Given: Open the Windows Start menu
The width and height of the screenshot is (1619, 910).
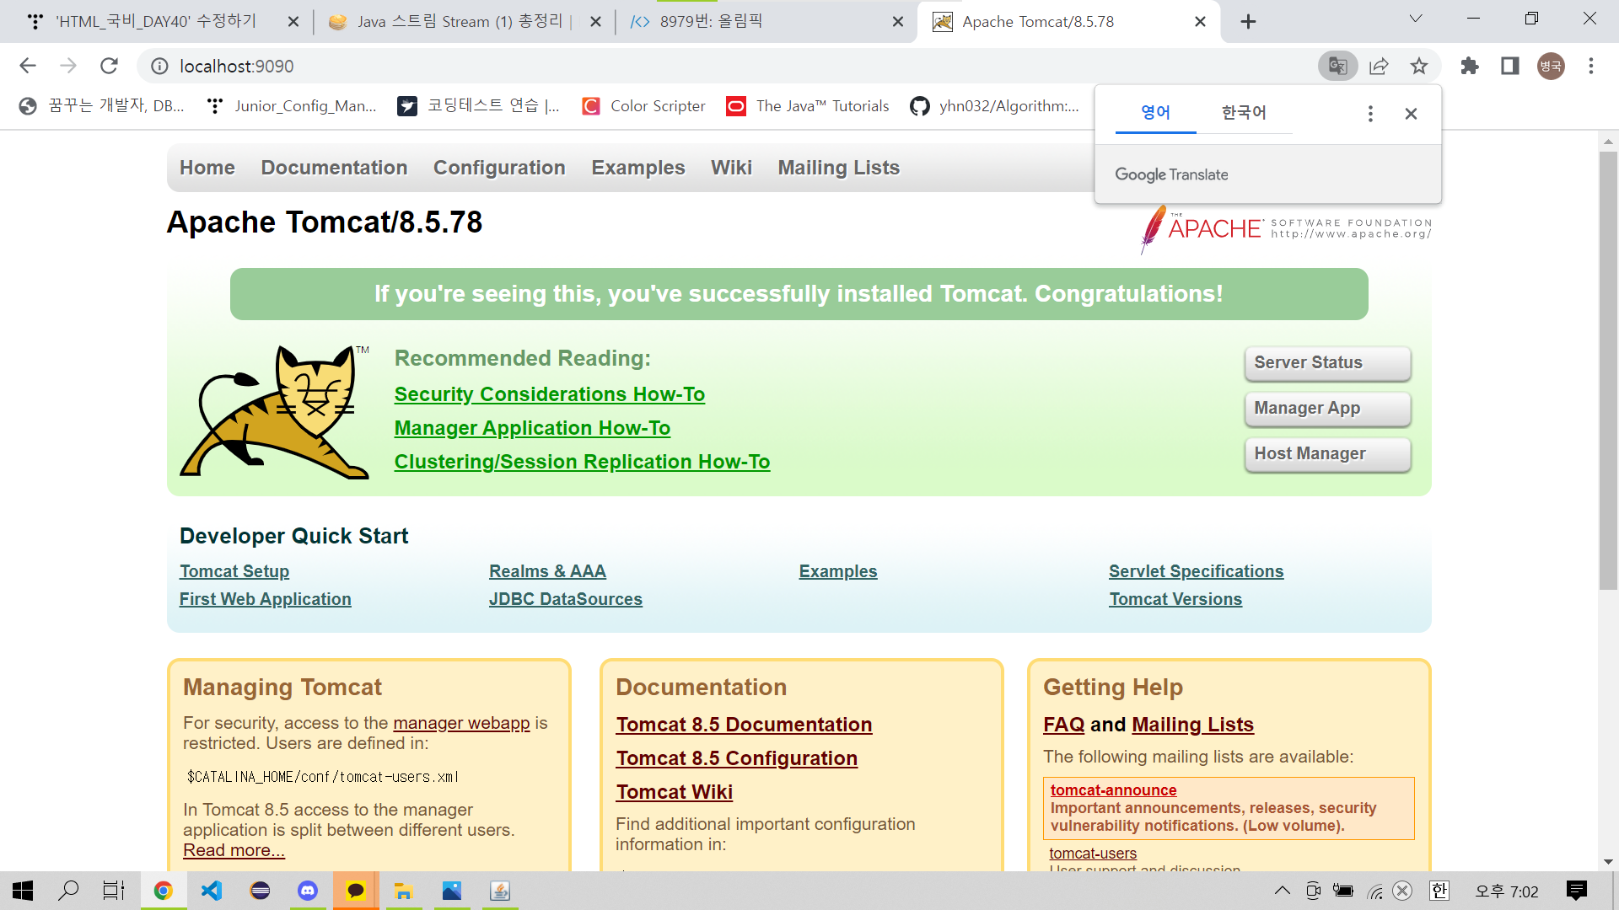Looking at the screenshot, I should pos(23,891).
